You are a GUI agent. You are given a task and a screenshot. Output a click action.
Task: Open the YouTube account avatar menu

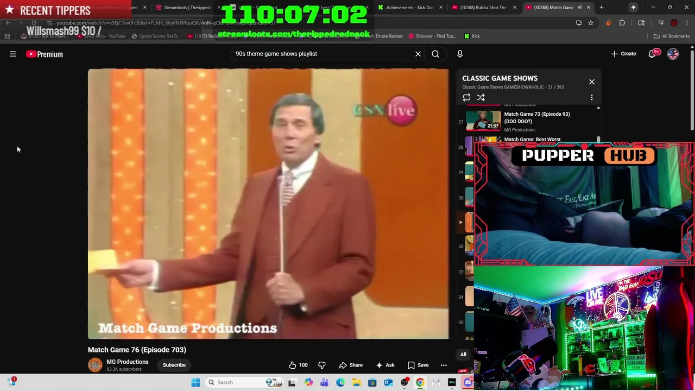point(673,54)
